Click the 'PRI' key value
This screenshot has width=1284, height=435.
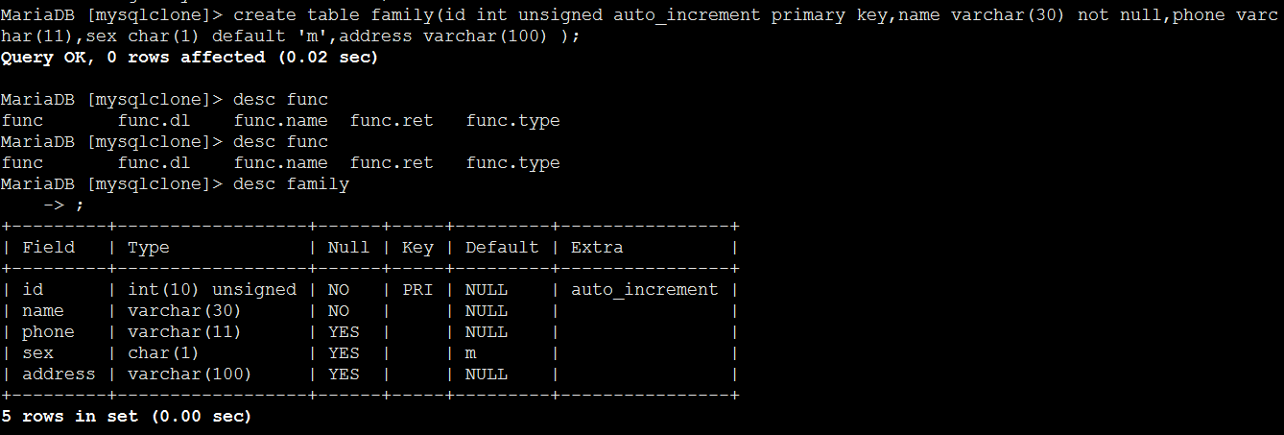417,290
